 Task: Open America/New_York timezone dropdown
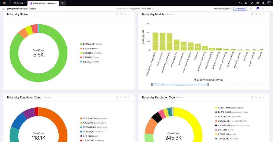point(223,9)
